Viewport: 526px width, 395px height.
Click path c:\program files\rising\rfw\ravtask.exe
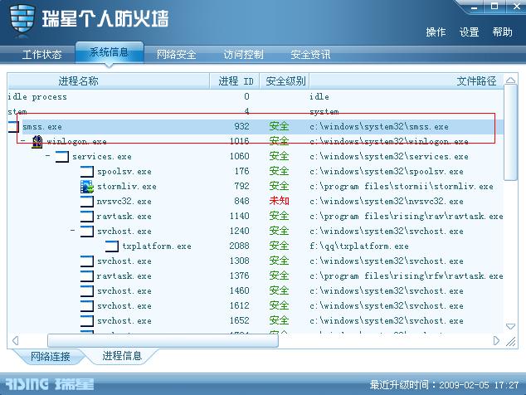click(407, 276)
